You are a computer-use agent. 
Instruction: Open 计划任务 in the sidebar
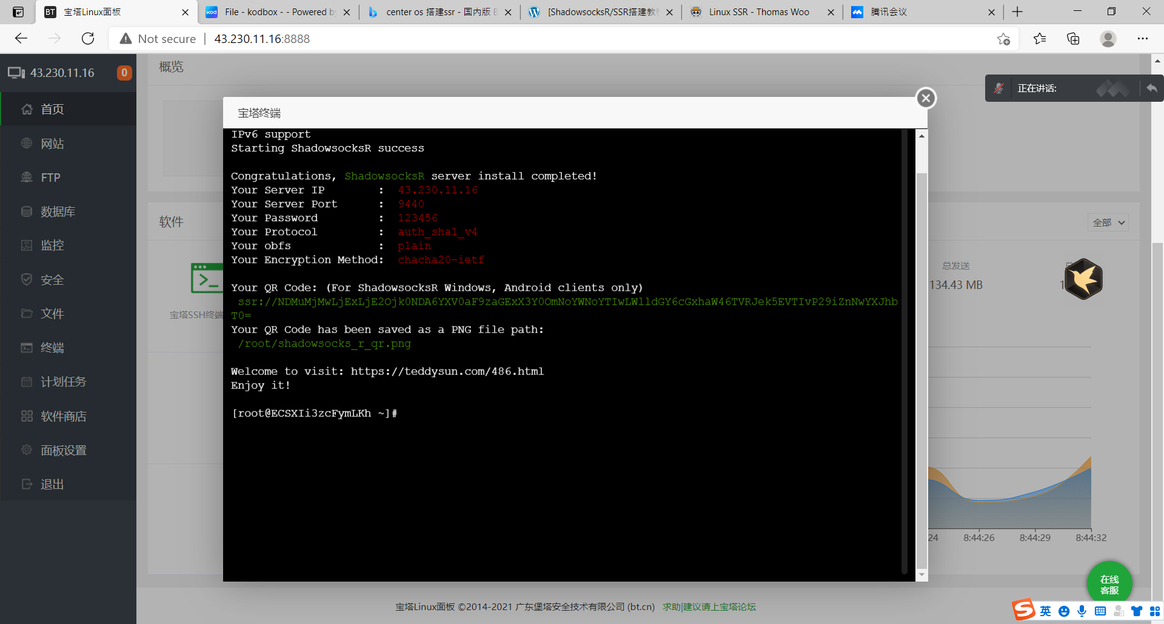pos(68,382)
